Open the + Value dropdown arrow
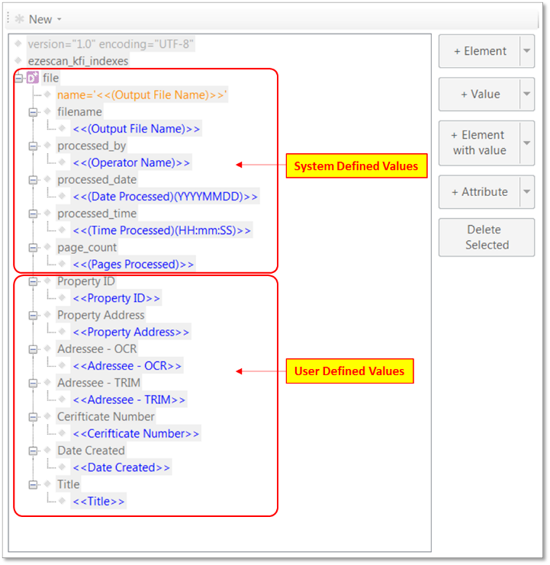 pyautogui.click(x=526, y=94)
